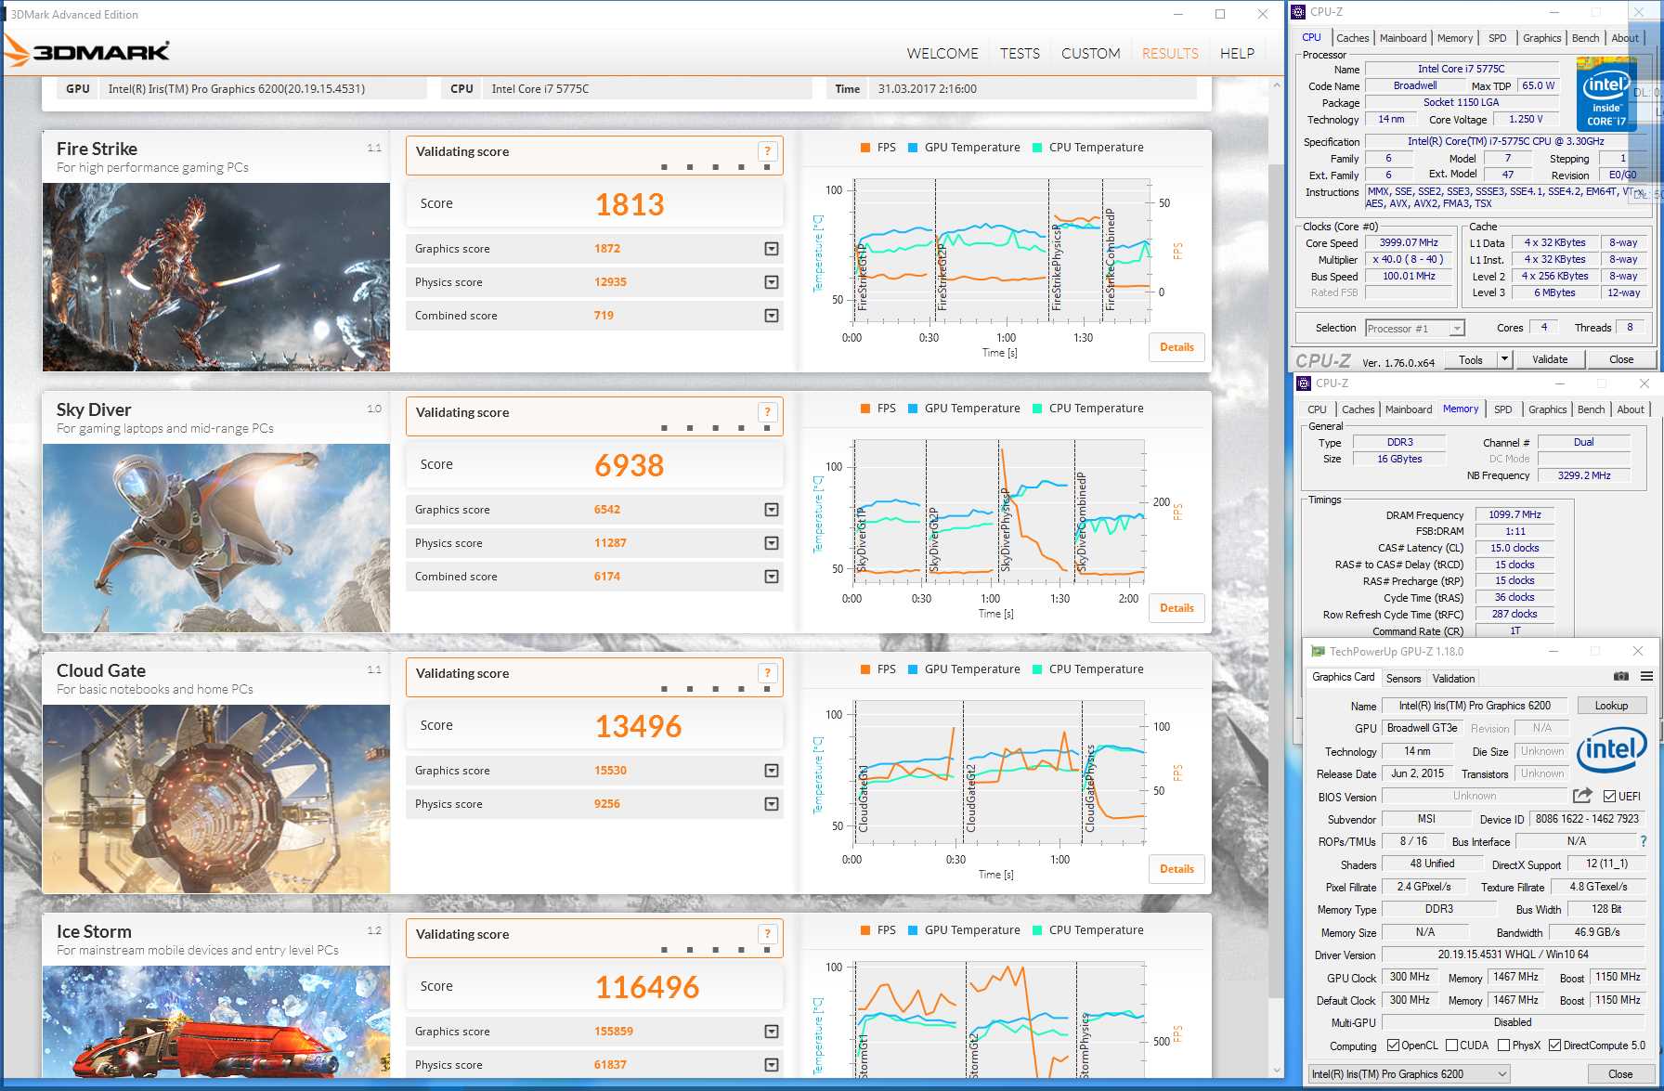
Task: Click the Intel Core i7 logo in CPU-Z
Action: [x=1606, y=94]
